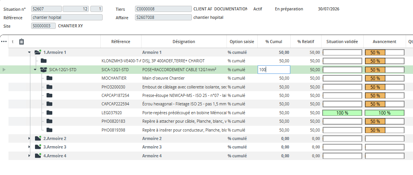The height and width of the screenshot is (175, 413).
Task: Click folder icon in MOCHANTIER row
Action: (50, 78)
